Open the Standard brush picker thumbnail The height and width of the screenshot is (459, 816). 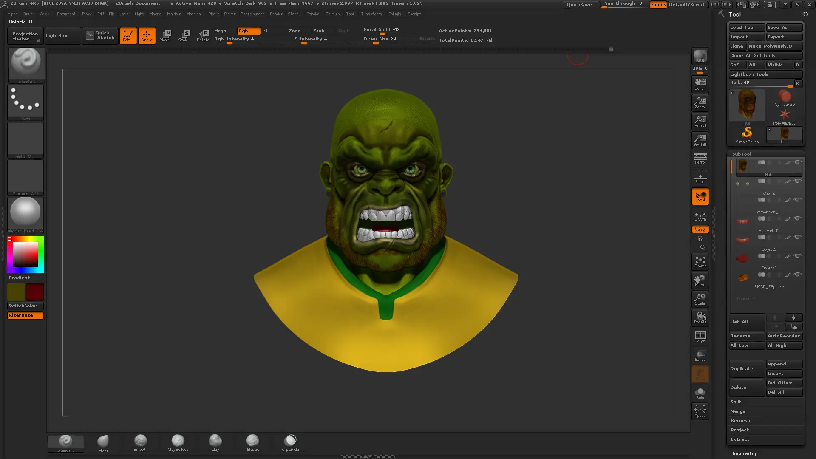[26, 65]
